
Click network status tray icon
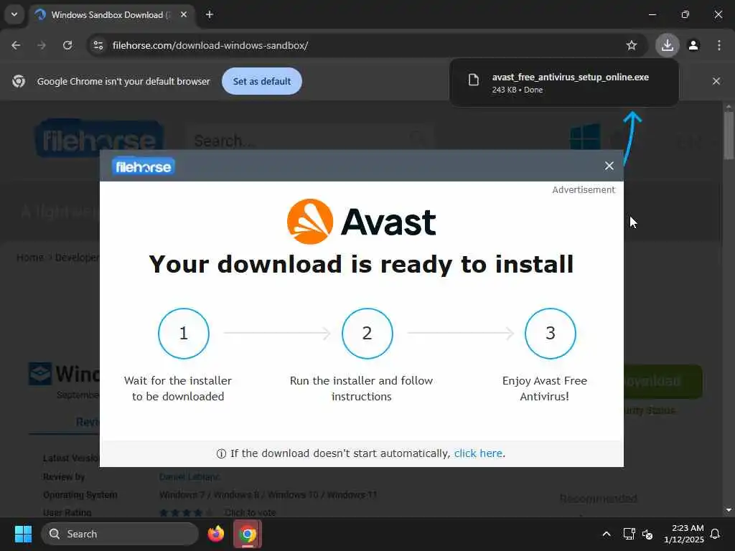(629, 534)
